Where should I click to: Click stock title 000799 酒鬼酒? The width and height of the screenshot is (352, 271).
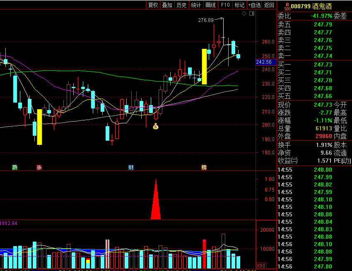pyautogui.click(x=311, y=6)
